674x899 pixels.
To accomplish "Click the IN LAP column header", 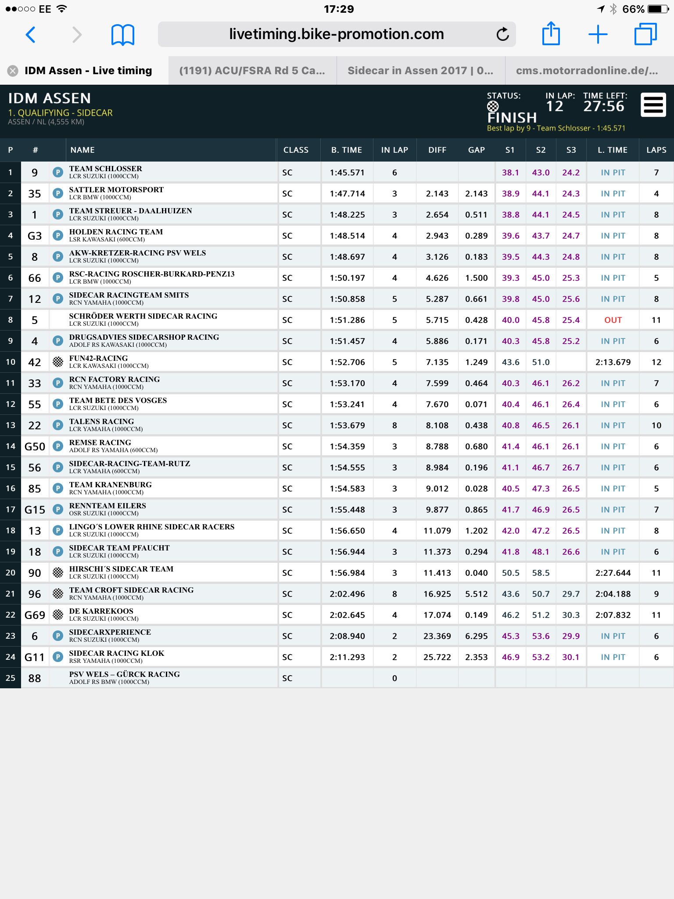I will pyautogui.click(x=394, y=150).
